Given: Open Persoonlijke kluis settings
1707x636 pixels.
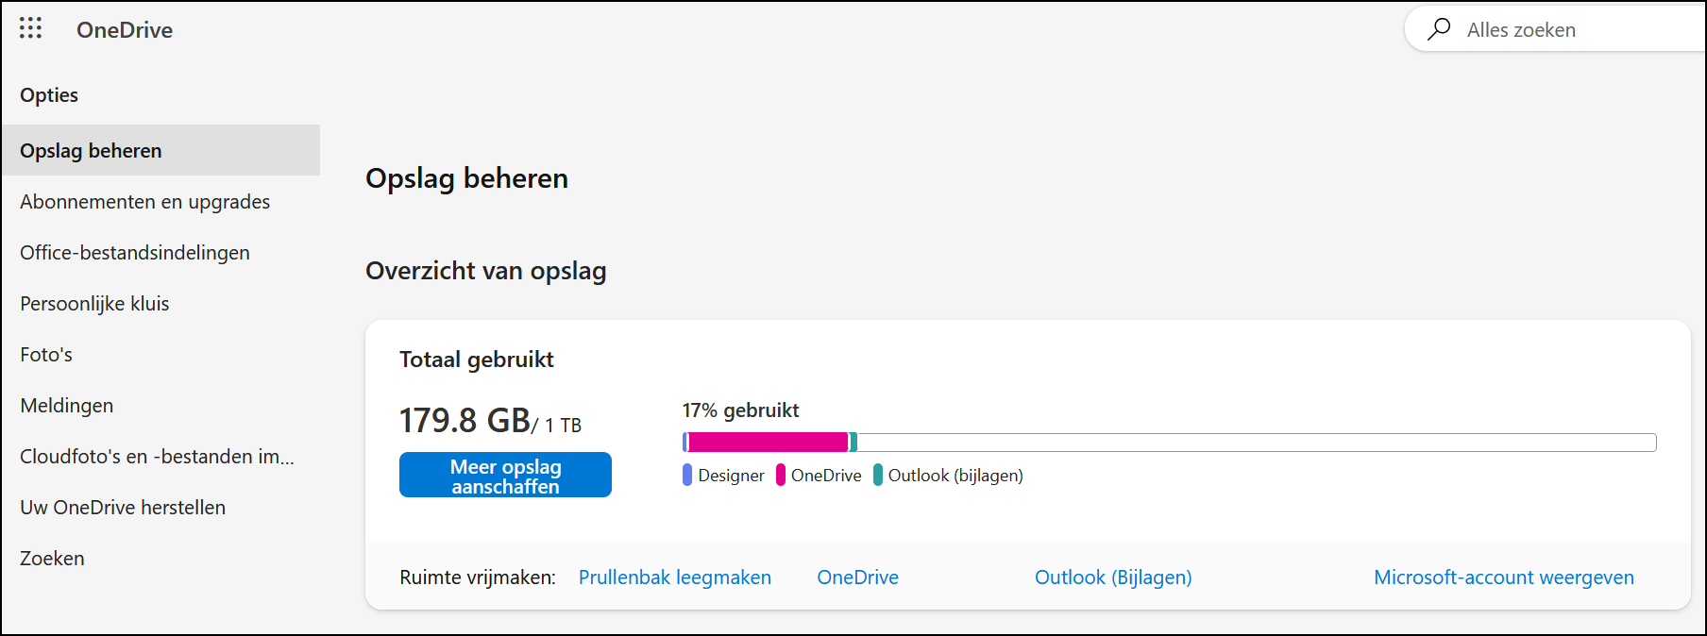Looking at the screenshot, I should pyautogui.click(x=93, y=303).
